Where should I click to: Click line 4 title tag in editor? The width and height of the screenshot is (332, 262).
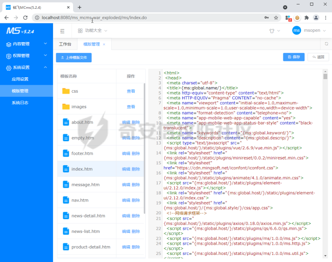point(202,88)
